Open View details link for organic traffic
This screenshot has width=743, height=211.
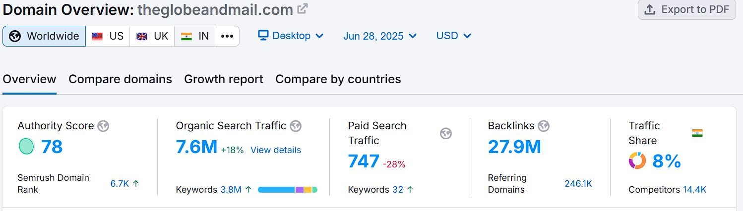click(276, 150)
